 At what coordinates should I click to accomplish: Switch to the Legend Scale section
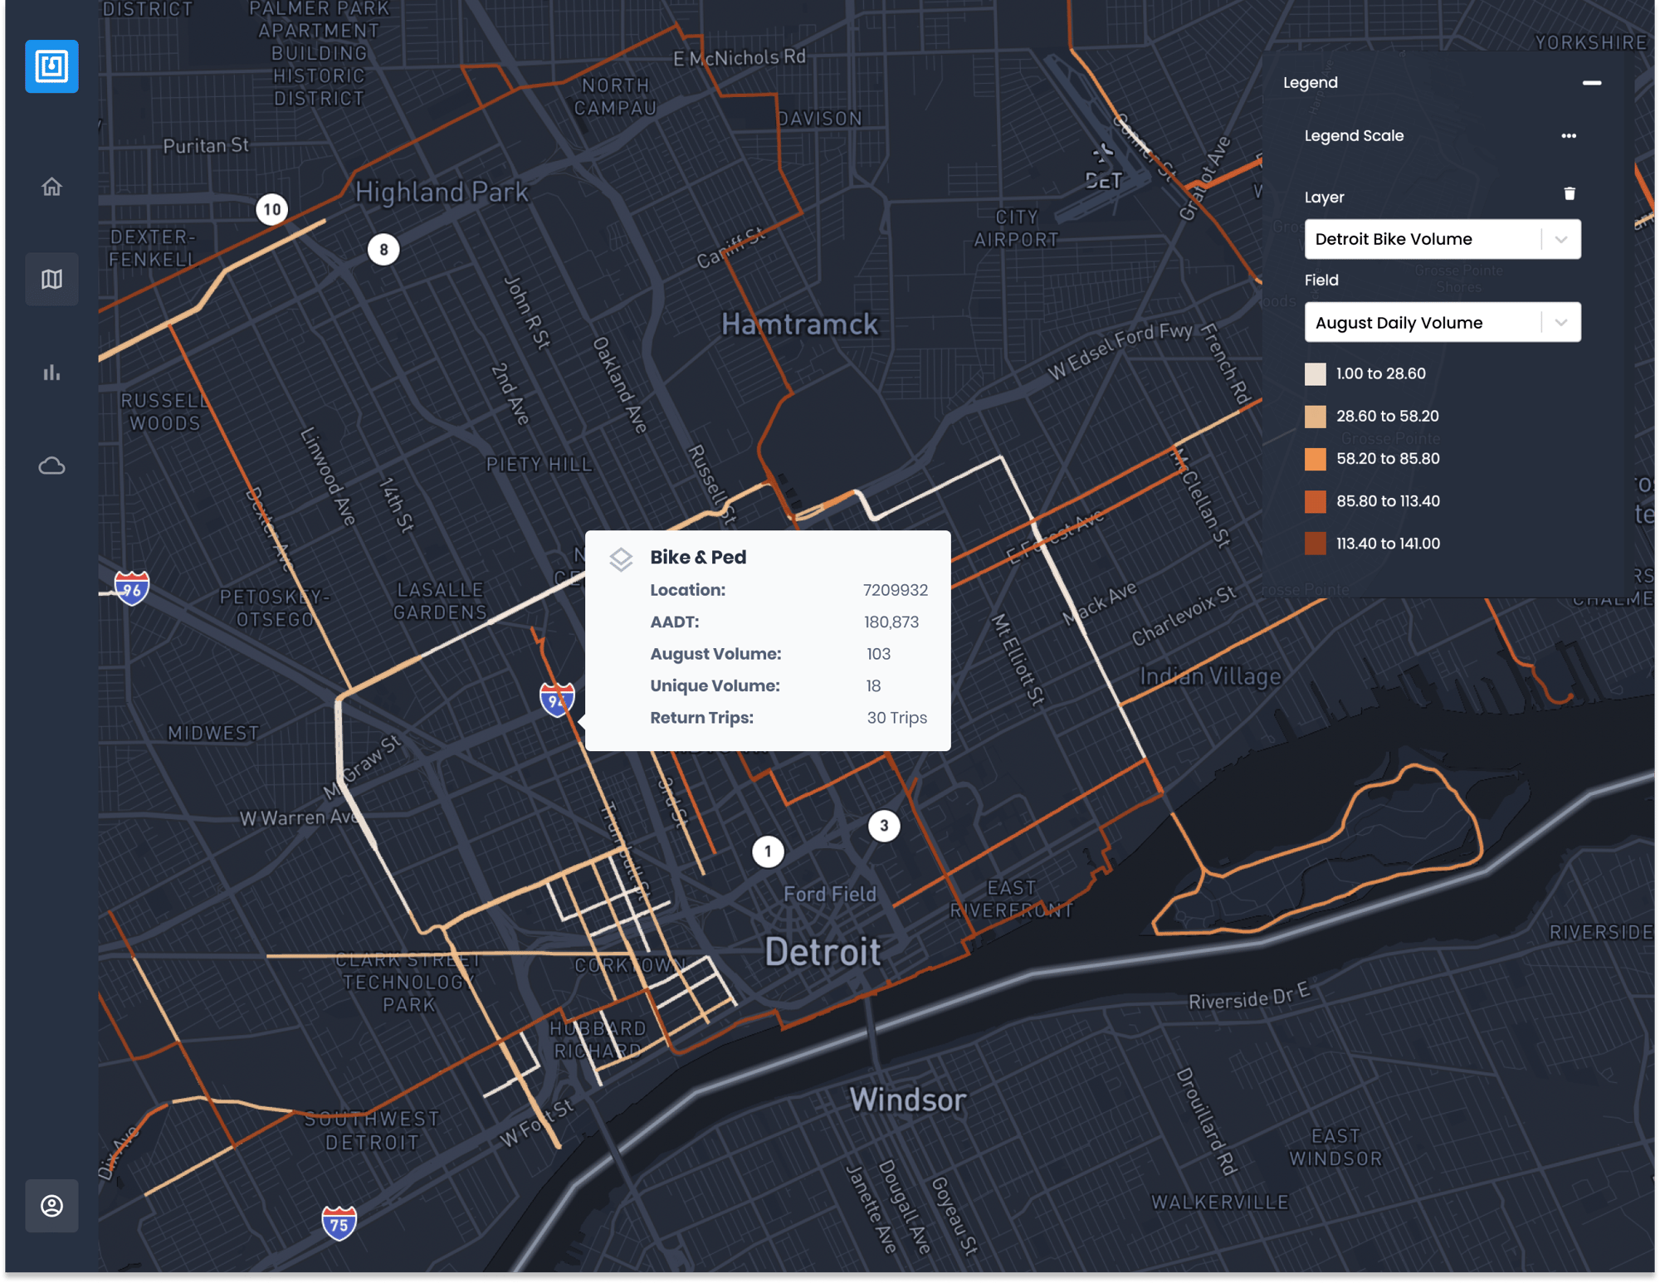pos(1354,135)
